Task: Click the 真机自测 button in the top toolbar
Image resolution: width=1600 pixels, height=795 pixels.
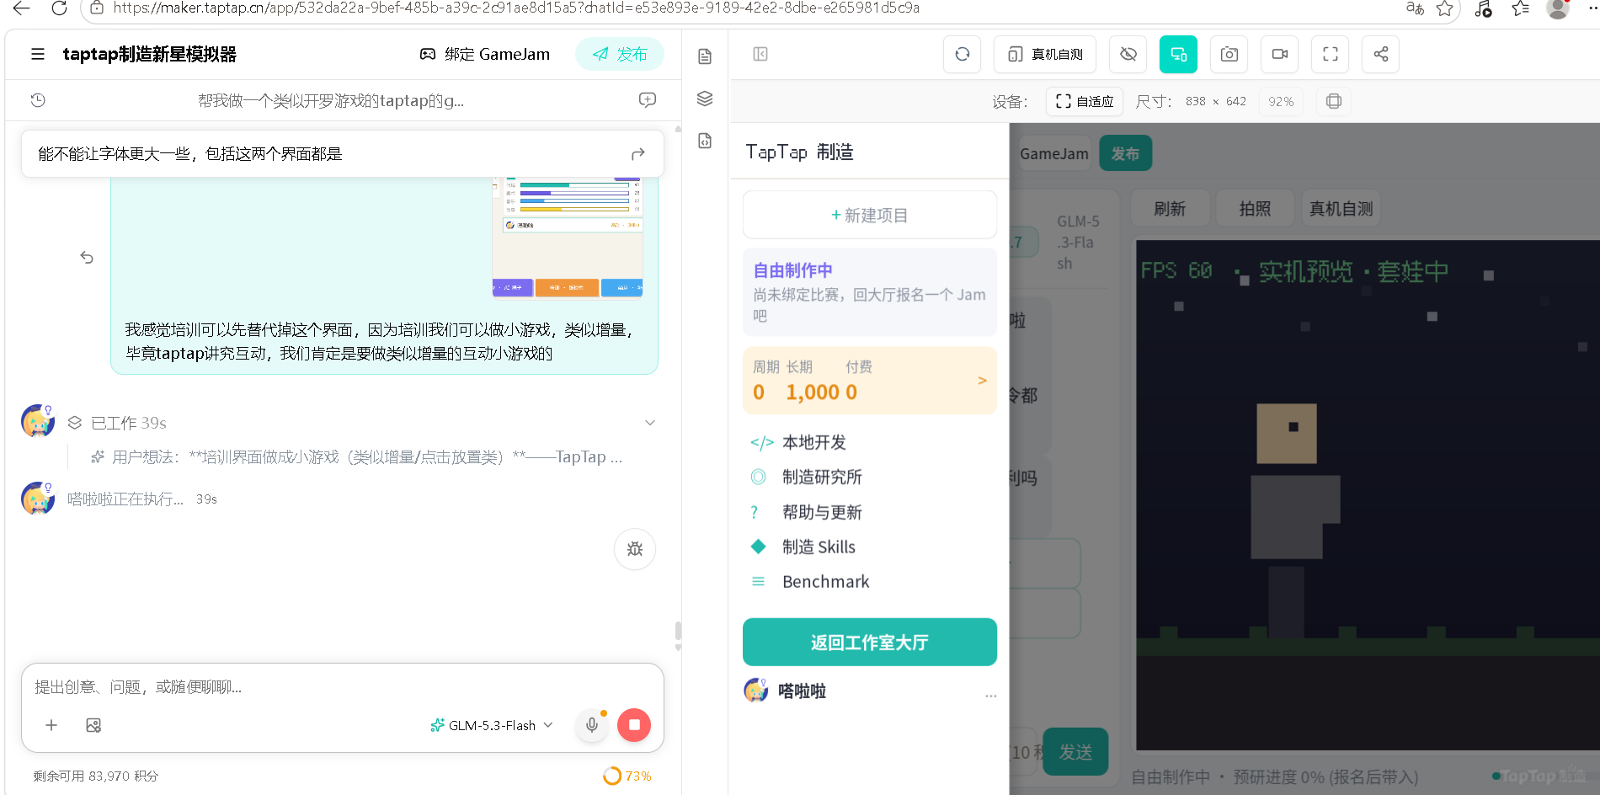Action: tap(1045, 54)
